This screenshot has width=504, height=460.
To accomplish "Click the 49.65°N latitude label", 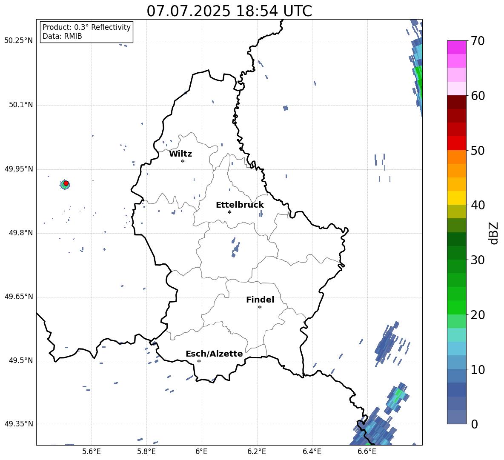I will click(x=18, y=297).
